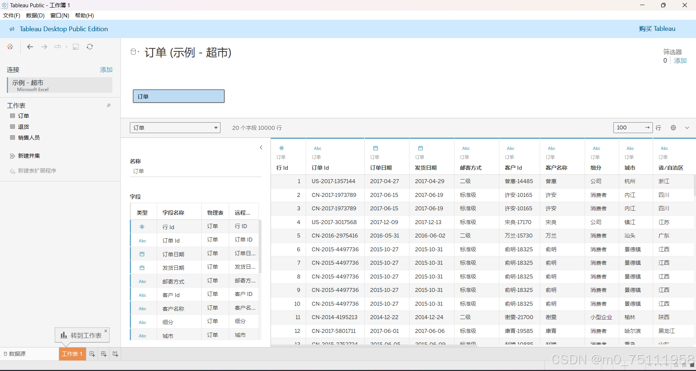Click the save disk icon

point(76,47)
